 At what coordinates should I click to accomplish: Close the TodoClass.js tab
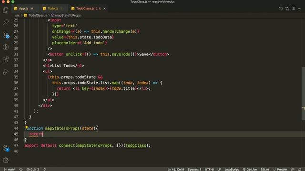coord(104,9)
